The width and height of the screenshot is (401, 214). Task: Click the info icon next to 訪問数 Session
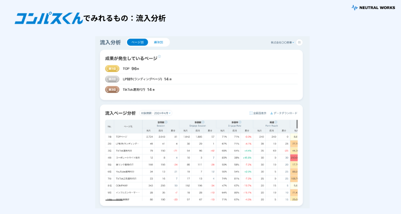coord(166,122)
